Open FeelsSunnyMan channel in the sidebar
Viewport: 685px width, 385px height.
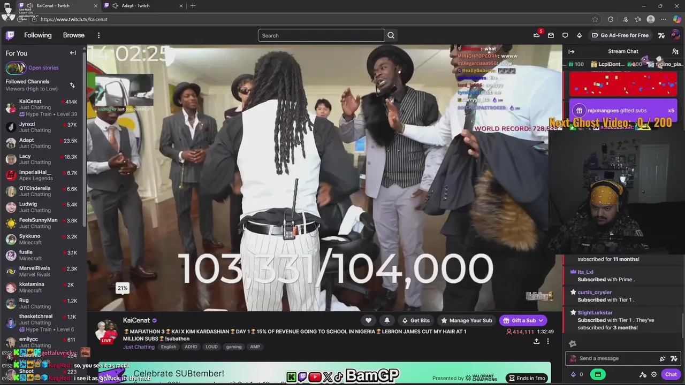tap(43, 223)
